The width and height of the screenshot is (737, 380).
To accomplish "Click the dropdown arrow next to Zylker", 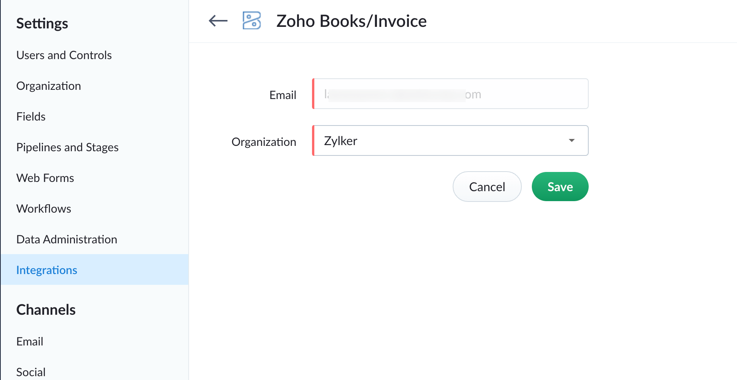I will point(571,140).
